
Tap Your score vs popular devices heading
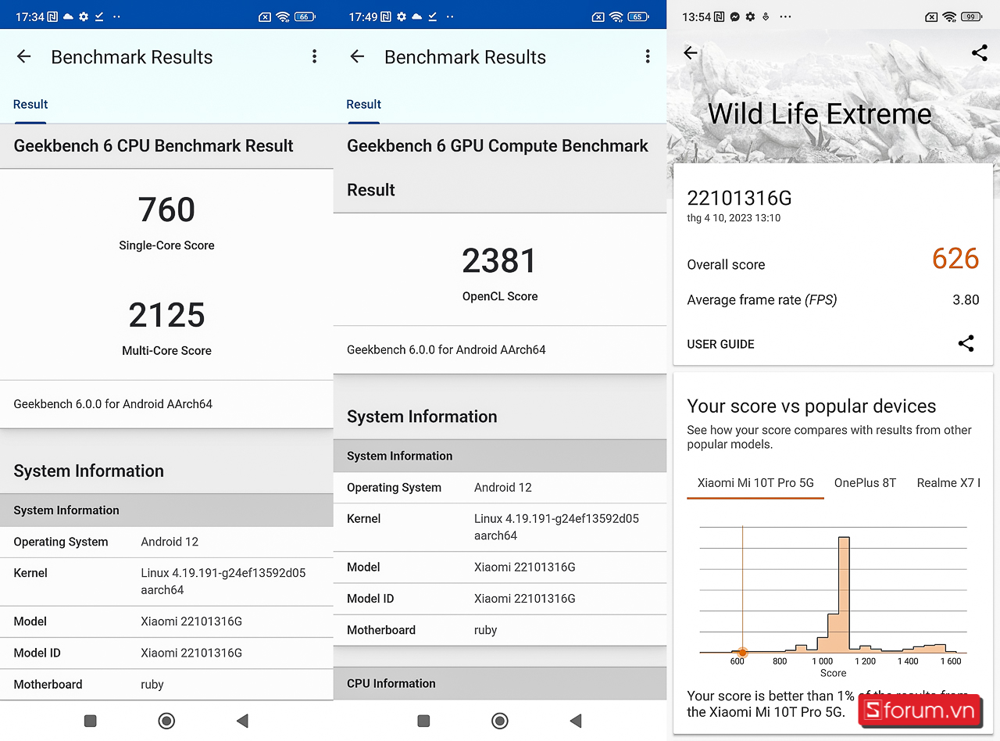[811, 406]
